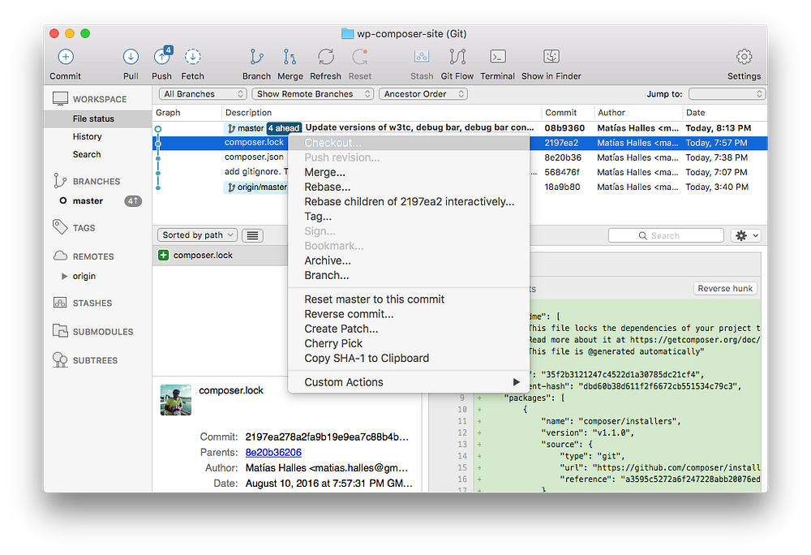
Task: Expand Custom Actions submenu
Action: coord(408,382)
